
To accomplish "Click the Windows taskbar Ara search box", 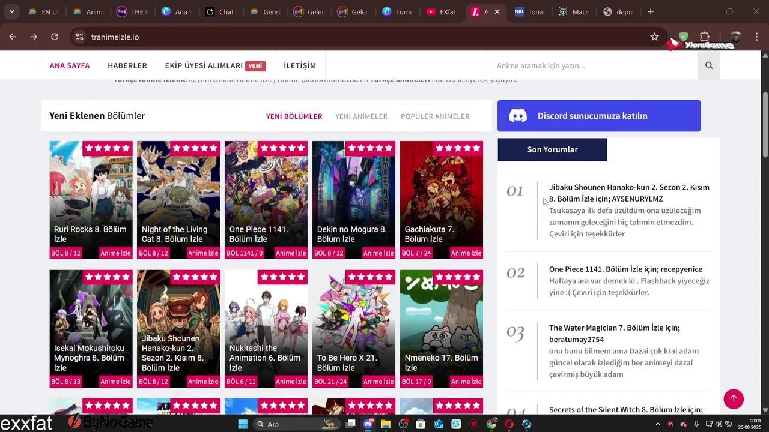I will coord(296,424).
